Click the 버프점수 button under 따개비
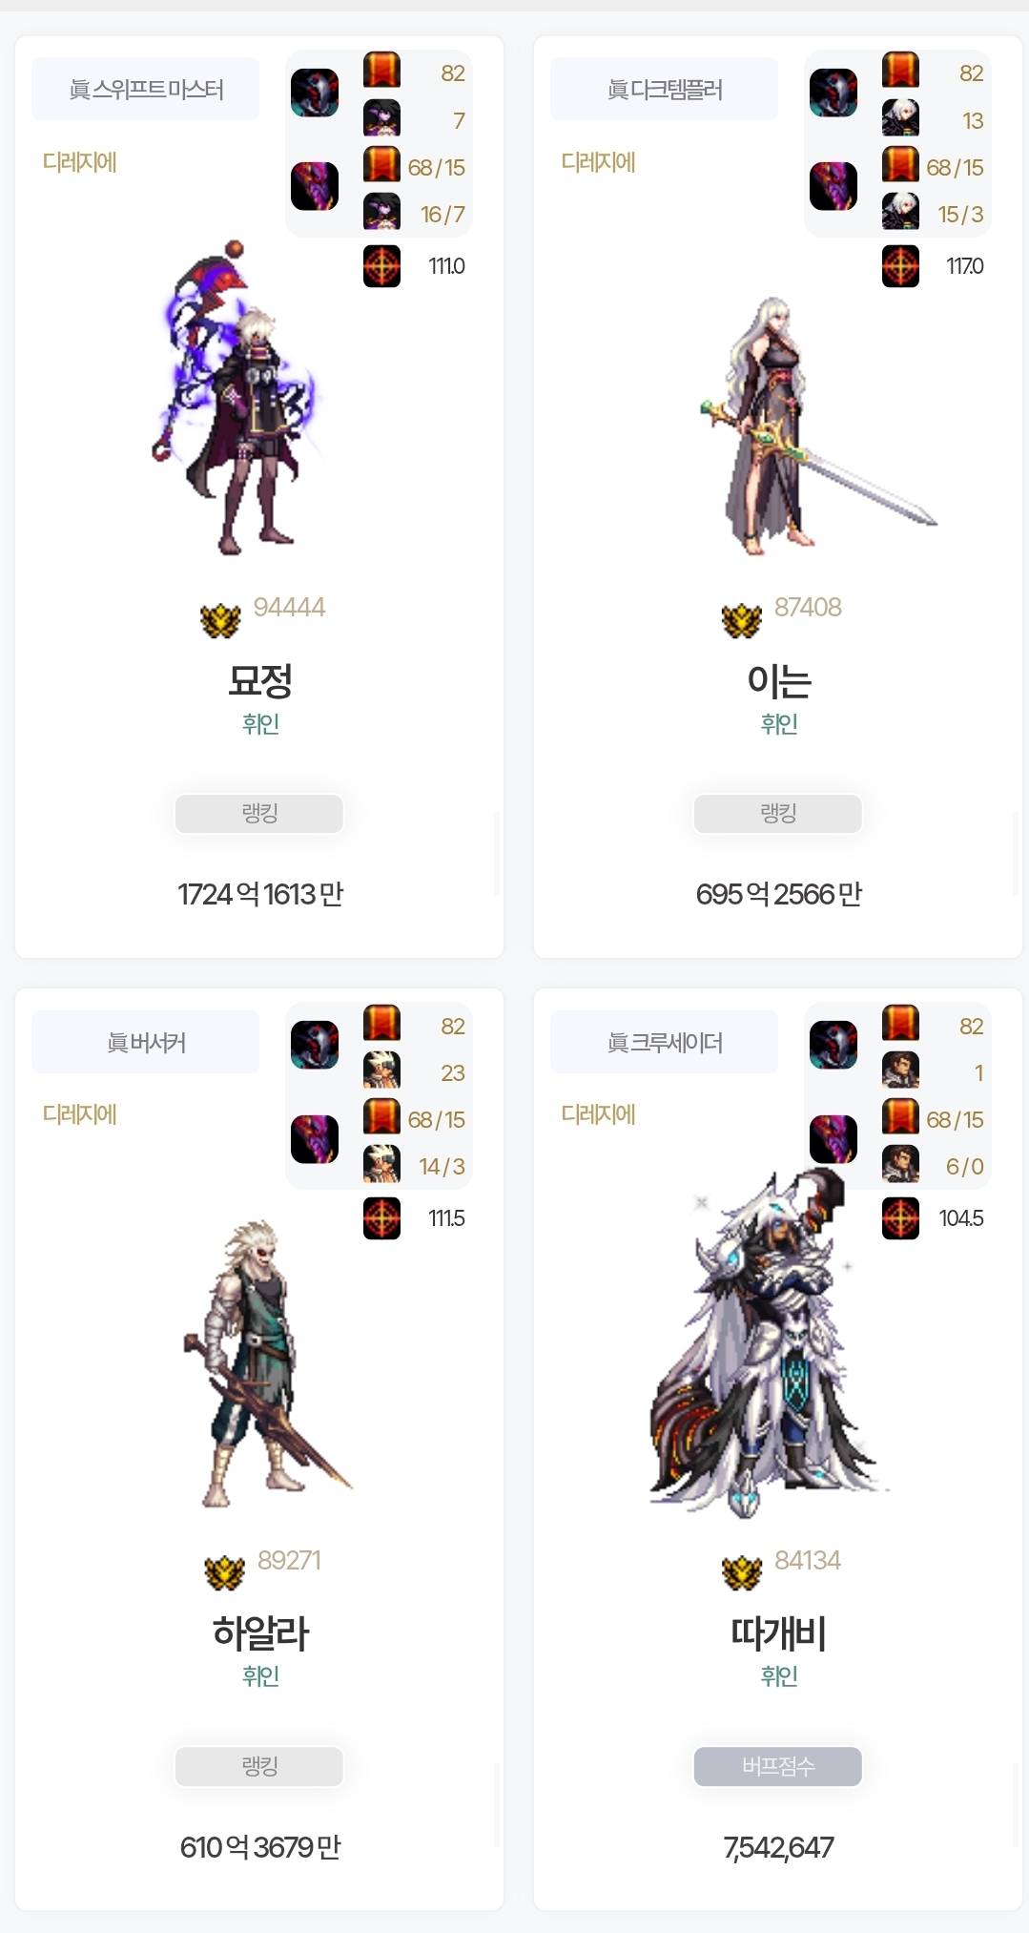 tap(778, 1766)
